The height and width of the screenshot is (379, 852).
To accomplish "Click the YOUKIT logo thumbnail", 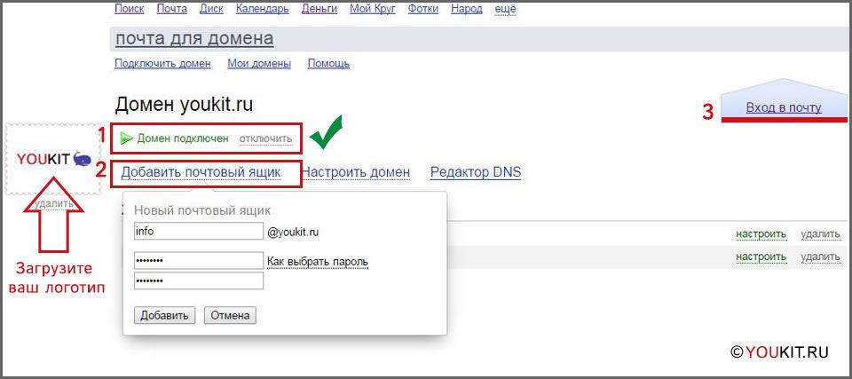I will click(54, 159).
